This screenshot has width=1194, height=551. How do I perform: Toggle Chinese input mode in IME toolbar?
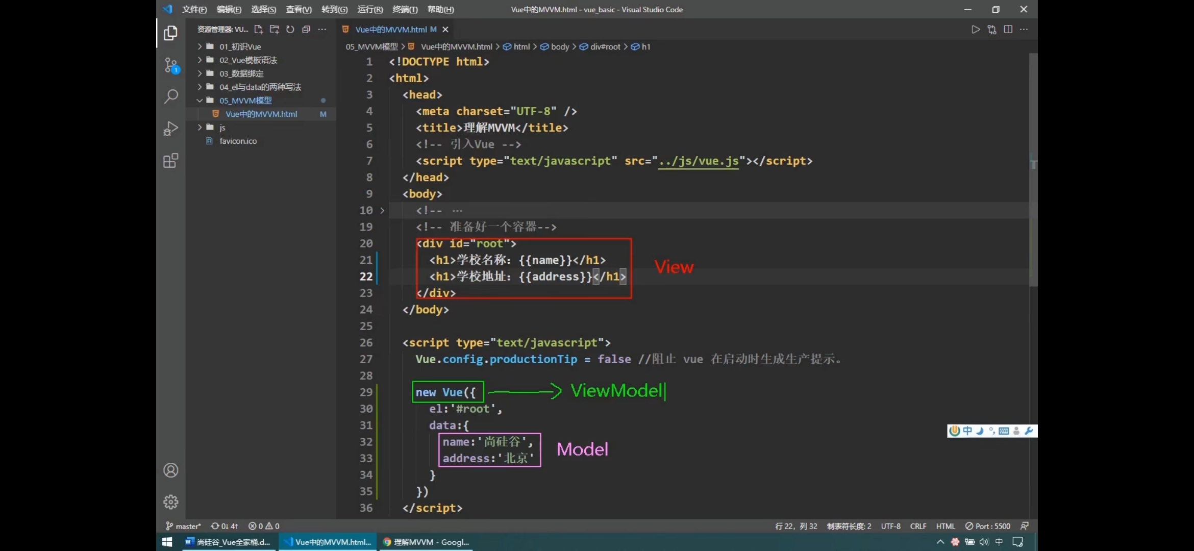[967, 431]
